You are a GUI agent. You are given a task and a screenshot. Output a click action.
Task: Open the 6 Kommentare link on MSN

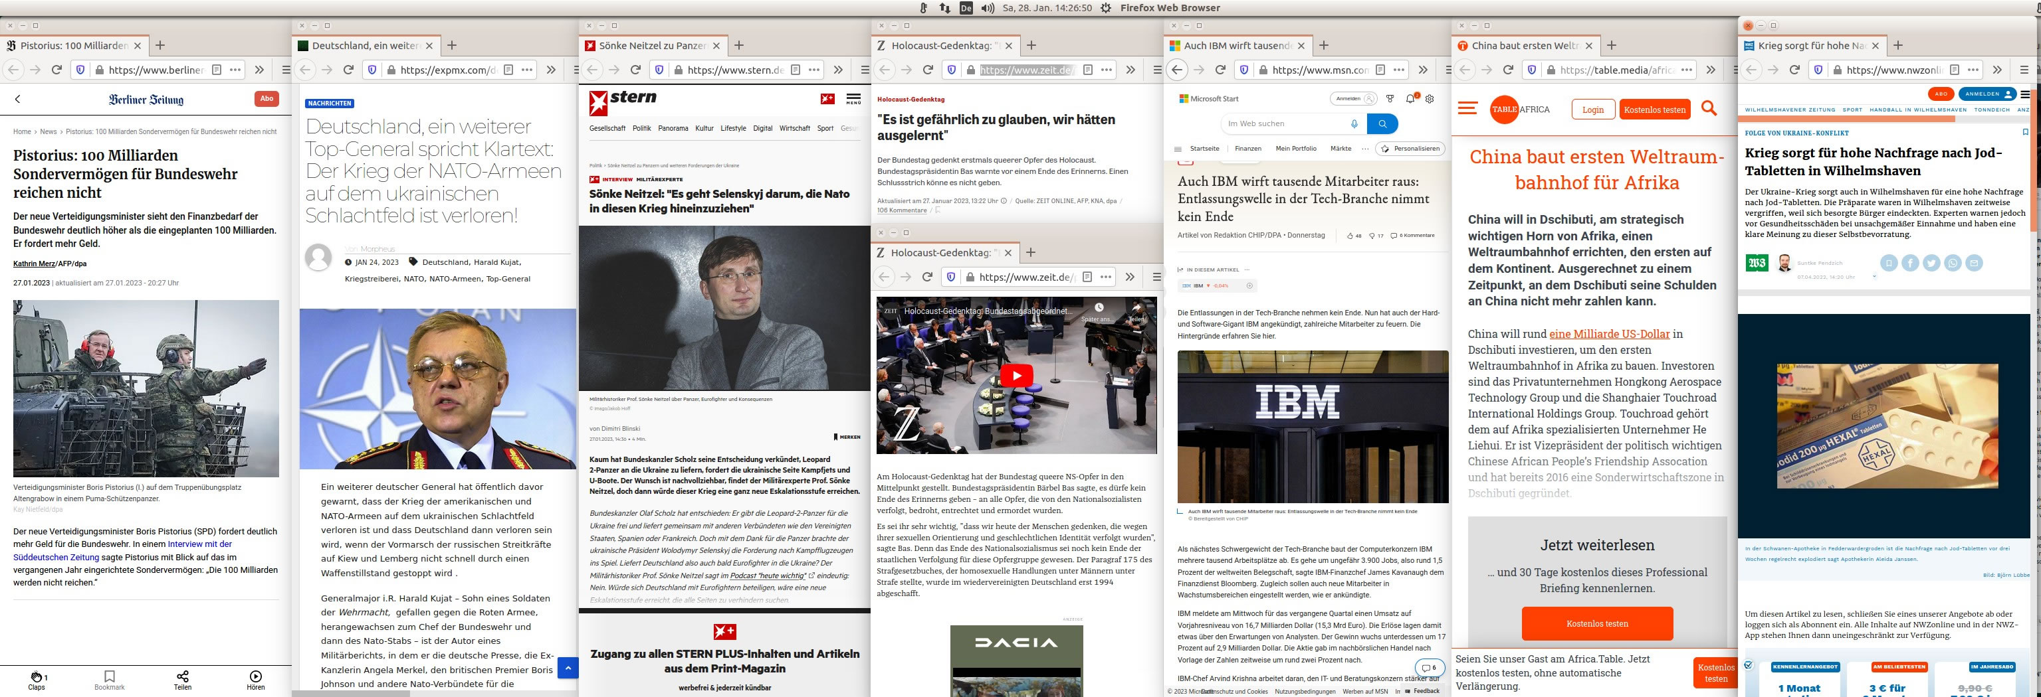click(1414, 236)
